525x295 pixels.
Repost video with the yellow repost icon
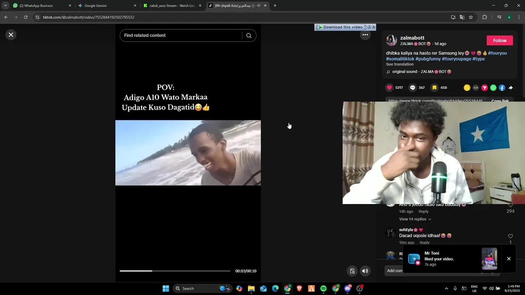467,88
